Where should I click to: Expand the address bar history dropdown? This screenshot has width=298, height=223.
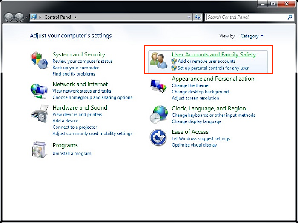189,17
